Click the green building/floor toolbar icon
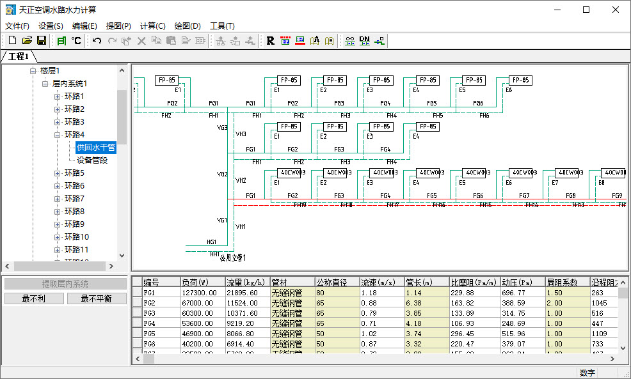This screenshot has height=379, width=631. click(61, 41)
